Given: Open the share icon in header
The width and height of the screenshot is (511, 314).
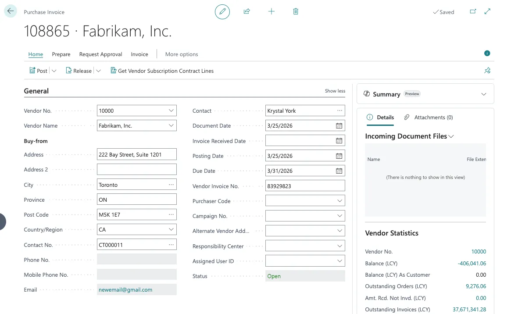Looking at the screenshot, I should click(x=247, y=11).
